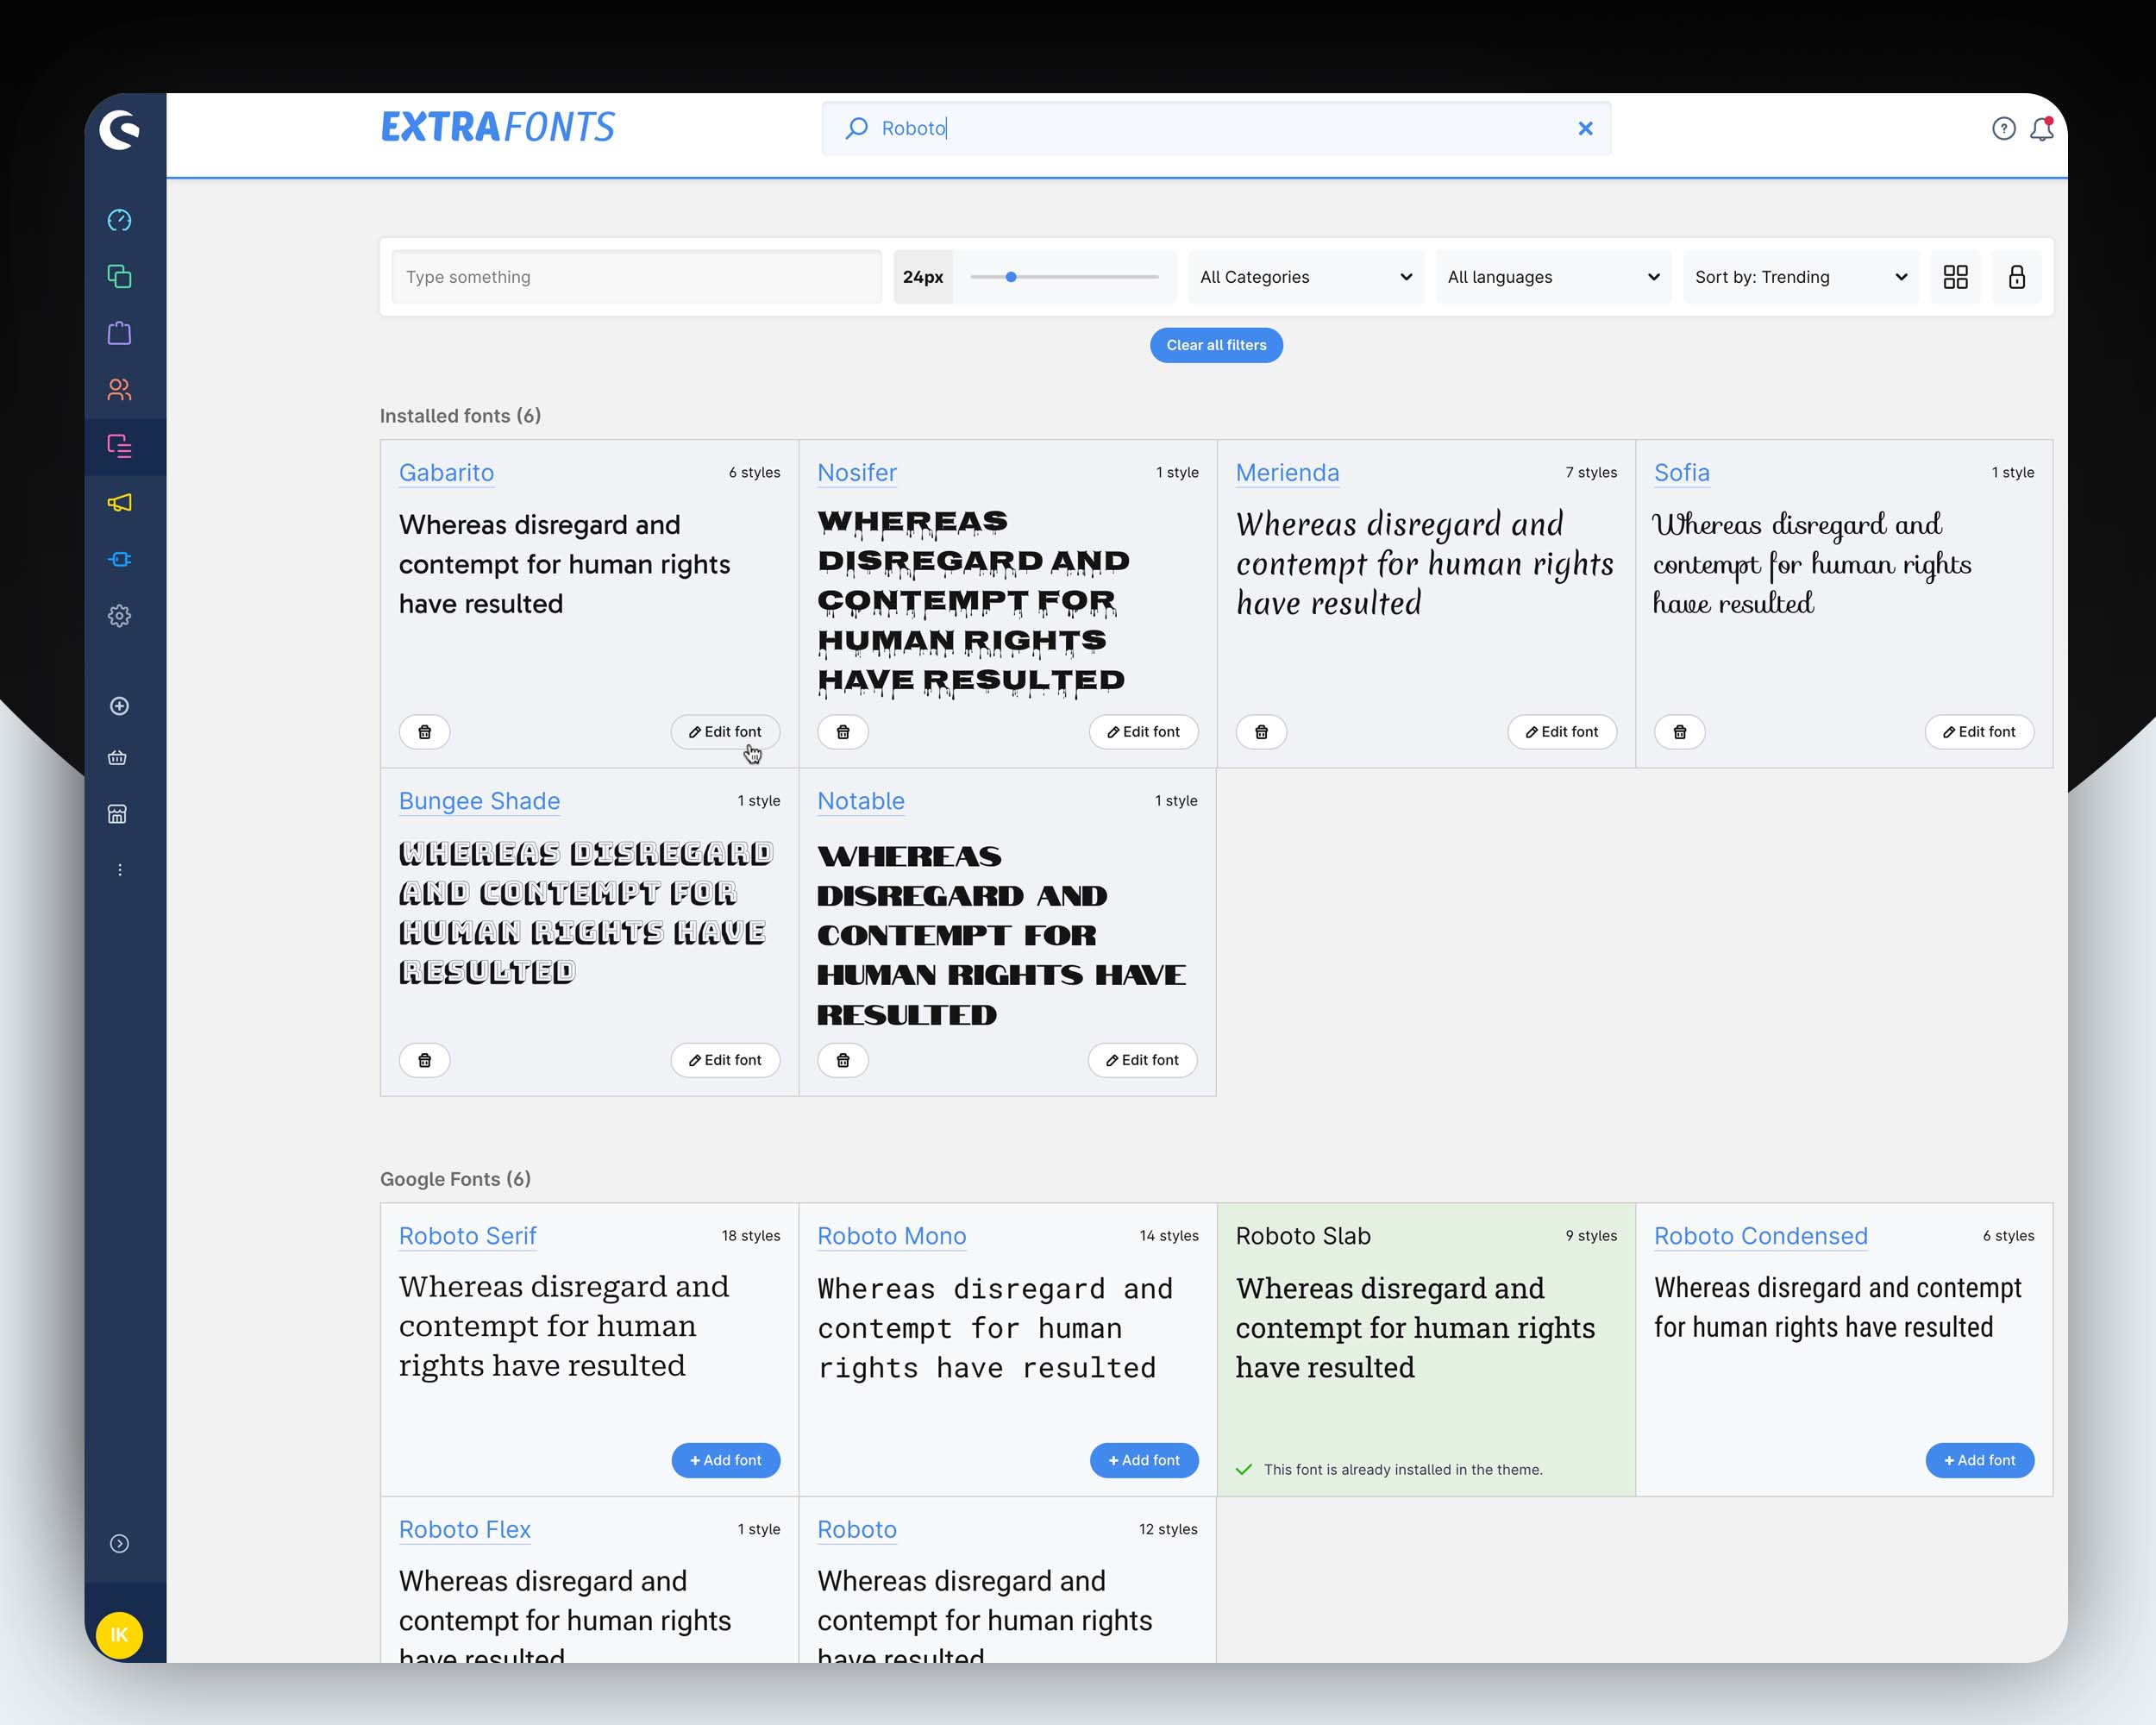Click Add font on the Roboto Serif card
Screen dimensions: 2156x1725
point(725,1460)
